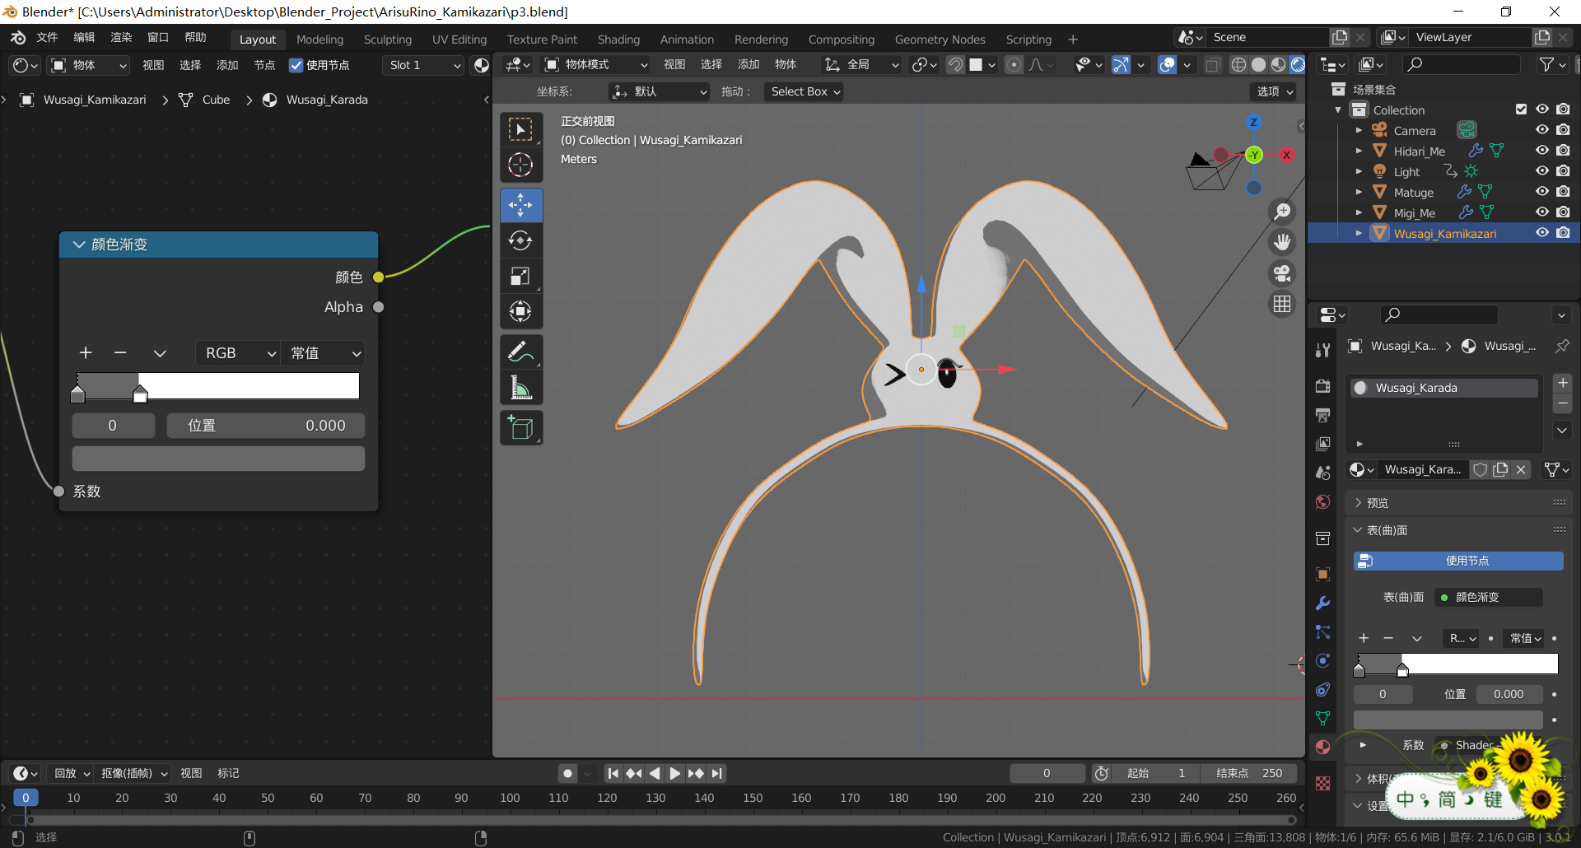This screenshot has width=1581, height=848.
Task: Hide the Matuge object in the viewport
Action: 1541,192
